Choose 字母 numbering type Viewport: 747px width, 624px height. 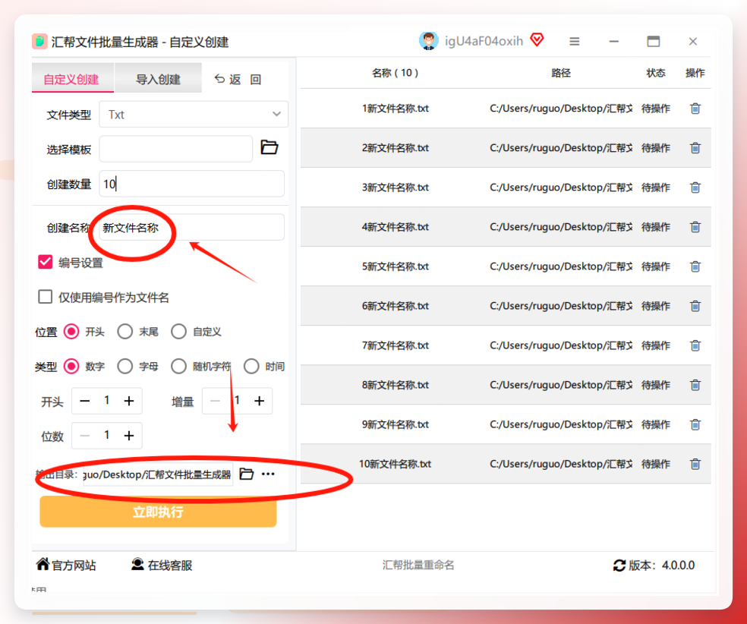(124, 367)
